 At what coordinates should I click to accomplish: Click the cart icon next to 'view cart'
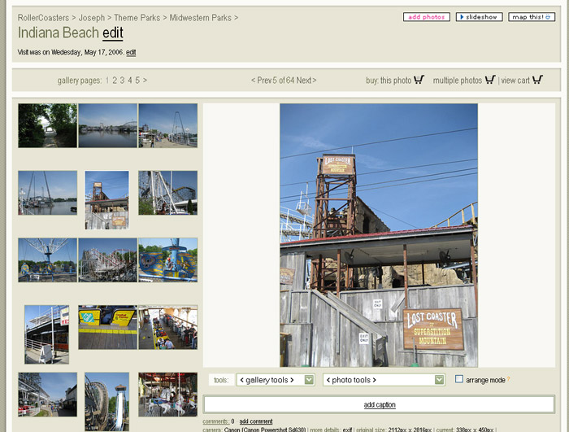(538, 80)
